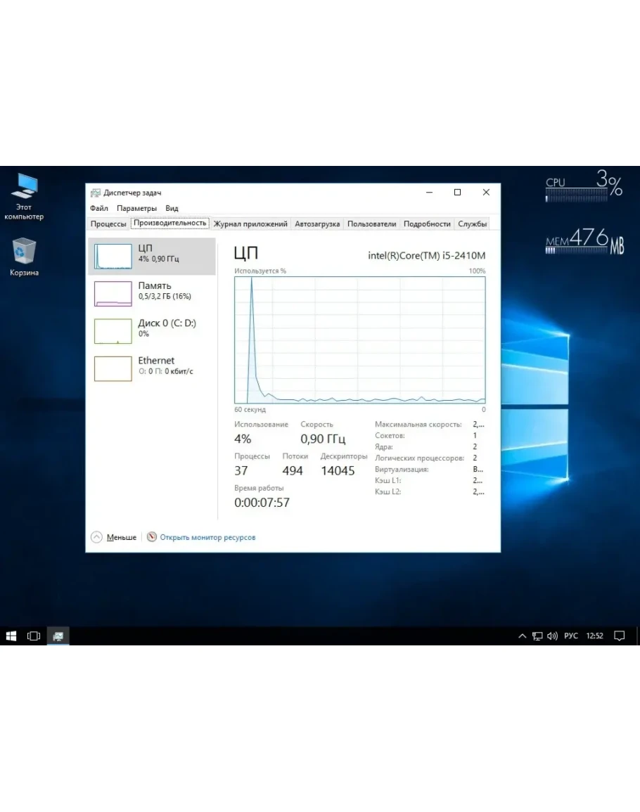This screenshot has width=640, height=812.
Task: Click Открыть монитор ресурсов link
Action: tap(207, 537)
